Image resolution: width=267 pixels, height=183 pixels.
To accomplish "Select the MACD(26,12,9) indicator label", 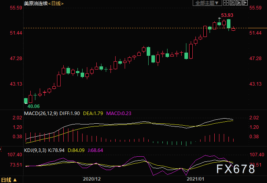I will pos(41,113).
